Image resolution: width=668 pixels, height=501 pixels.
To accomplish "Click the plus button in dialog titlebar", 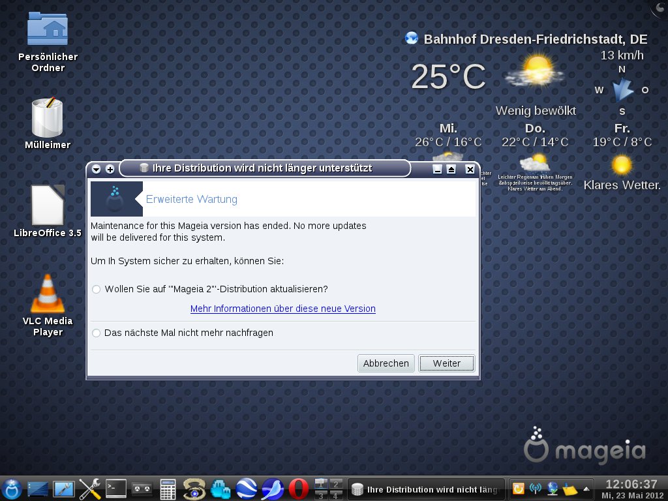I will (x=110, y=169).
